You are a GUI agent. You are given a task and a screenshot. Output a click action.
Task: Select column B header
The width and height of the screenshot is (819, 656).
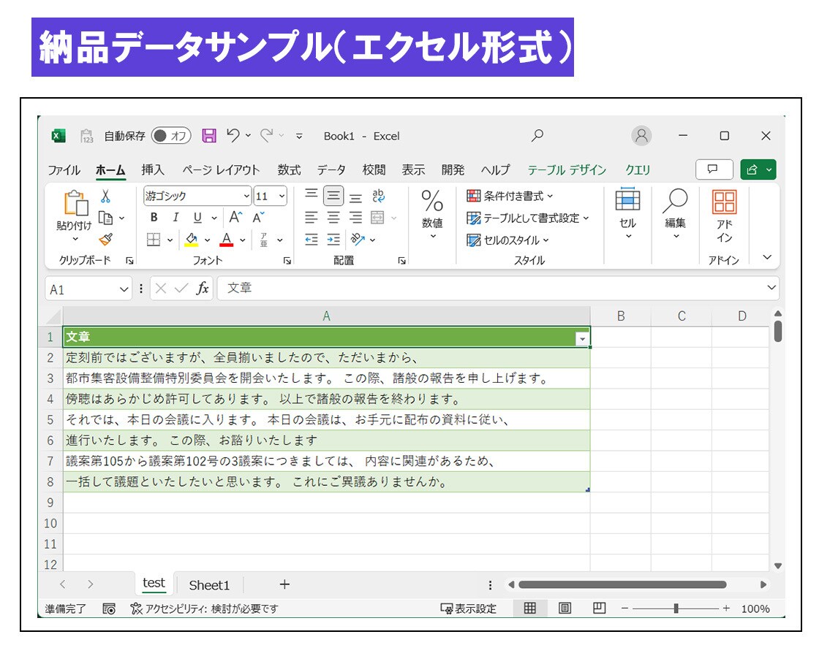click(621, 316)
